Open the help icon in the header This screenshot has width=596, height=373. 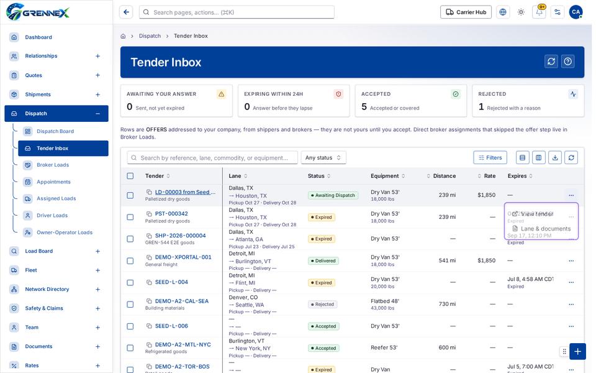tap(568, 62)
